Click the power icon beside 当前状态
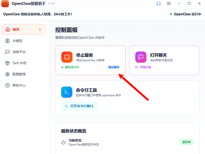The width and height of the screenshot is (205, 154). (x=63, y=142)
